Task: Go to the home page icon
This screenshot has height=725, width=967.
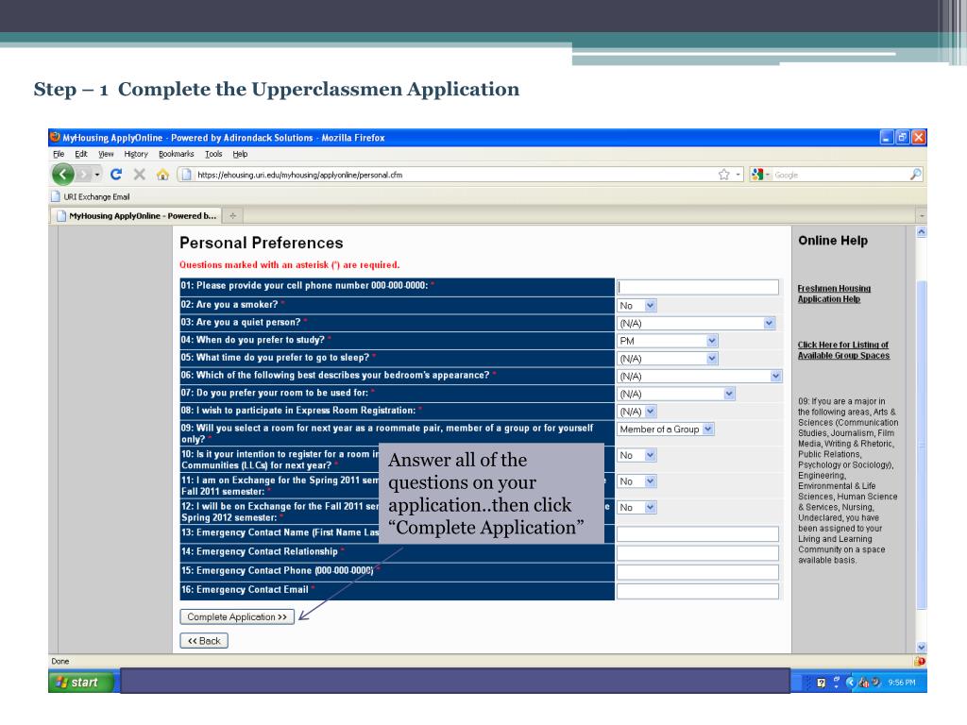Action: pyautogui.click(x=162, y=175)
